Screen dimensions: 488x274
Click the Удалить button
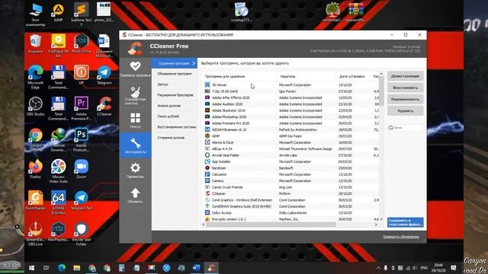coord(405,111)
